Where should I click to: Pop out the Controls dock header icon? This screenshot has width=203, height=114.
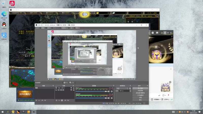[147, 86]
